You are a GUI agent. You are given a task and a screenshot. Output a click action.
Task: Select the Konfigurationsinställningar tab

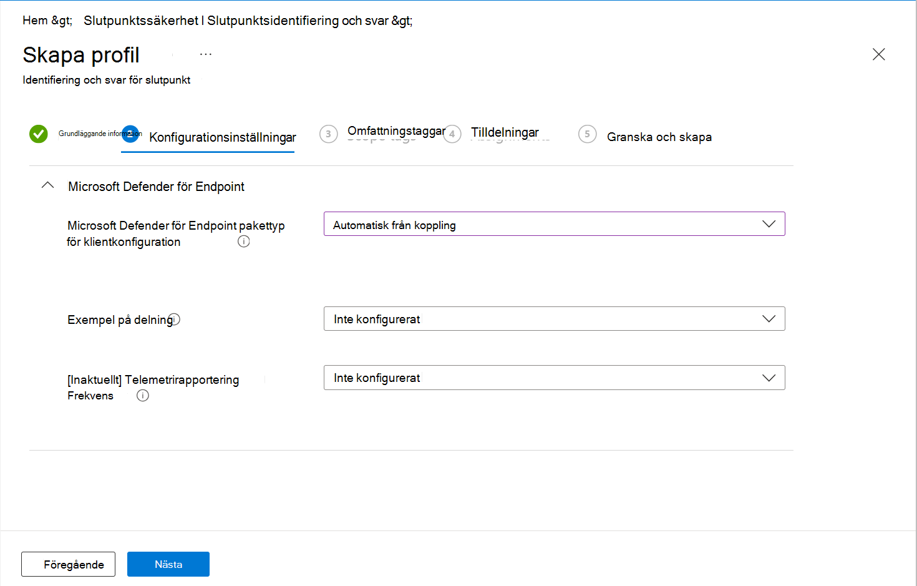223,137
